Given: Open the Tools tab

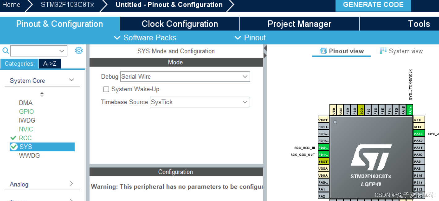Looking at the screenshot, I should (419, 24).
